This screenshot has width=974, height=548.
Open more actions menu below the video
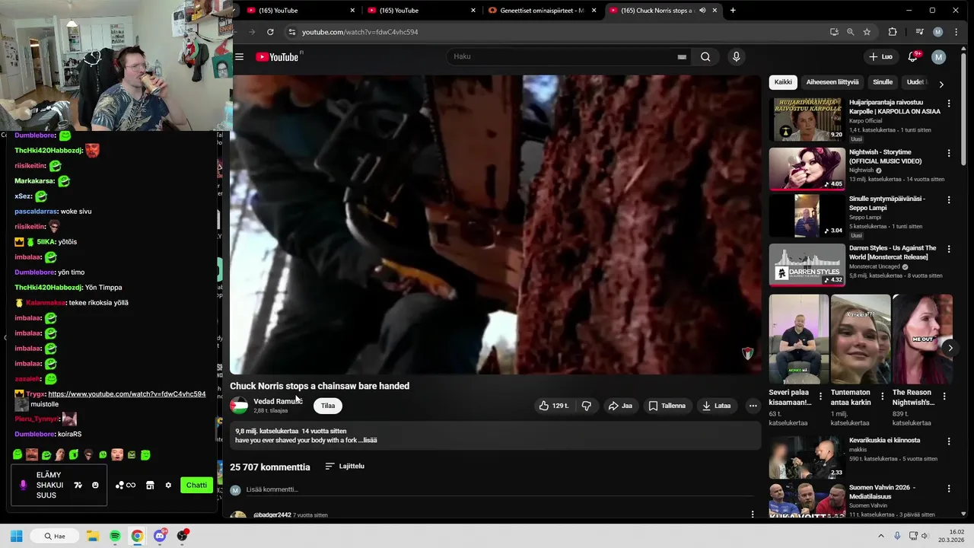pos(753,406)
